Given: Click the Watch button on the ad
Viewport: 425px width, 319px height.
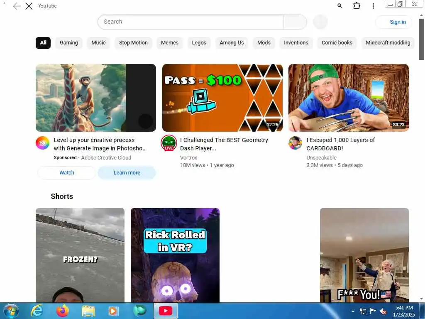Looking at the screenshot, I should coord(67,173).
